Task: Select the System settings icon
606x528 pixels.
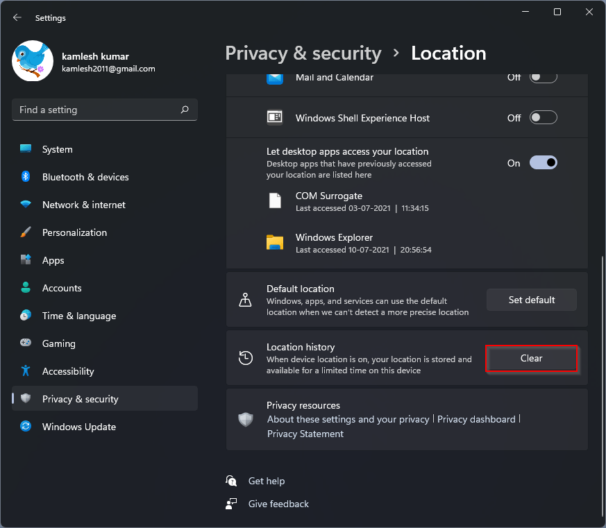Action: pyautogui.click(x=26, y=149)
